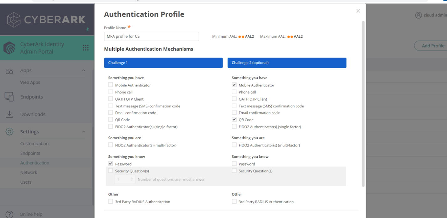Click the Online help question icon
This screenshot has height=218, width=447.
pos(9,214)
